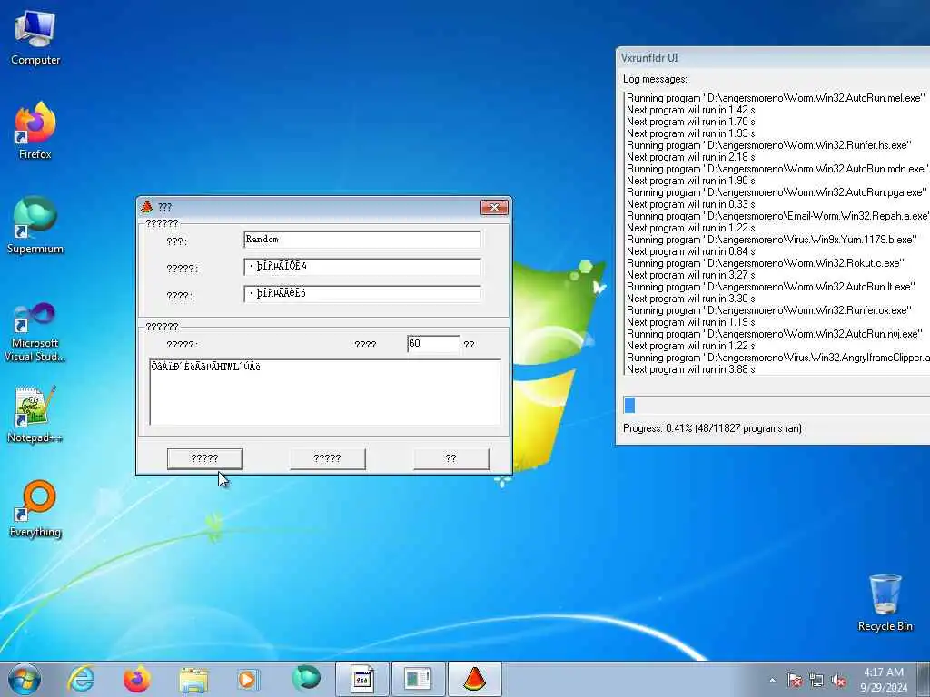The width and height of the screenshot is (930, 697).
Task: Select the log line for Worm.Win32.AutoRun.mdn.exe
Action: (x=777, y=169)
